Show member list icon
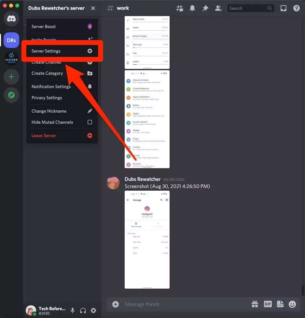The width and height of the screenshot is (305, 318). pos(218,8)
